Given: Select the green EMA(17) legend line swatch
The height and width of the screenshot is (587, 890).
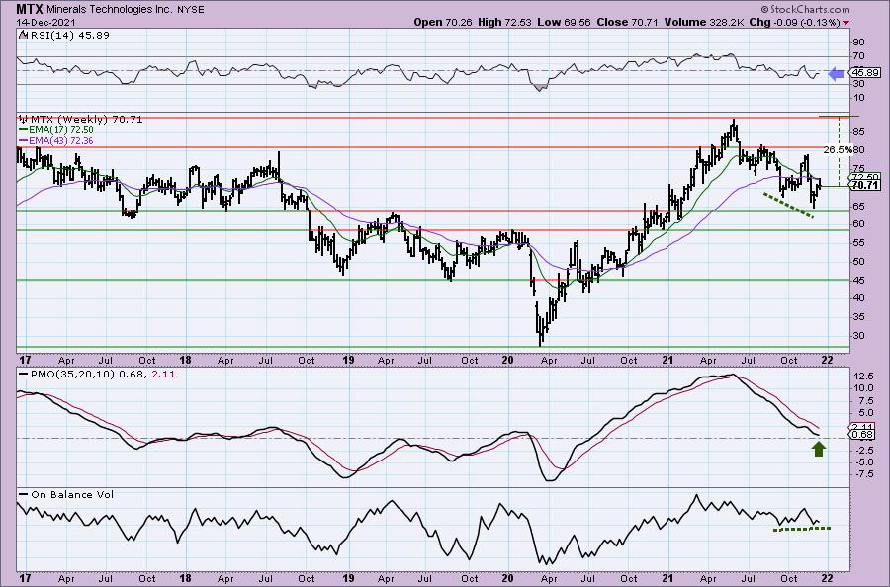Looking at the screenshot, I should click(23, 130).
